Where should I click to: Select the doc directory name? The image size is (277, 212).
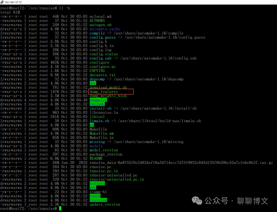(x=93, y=83)
